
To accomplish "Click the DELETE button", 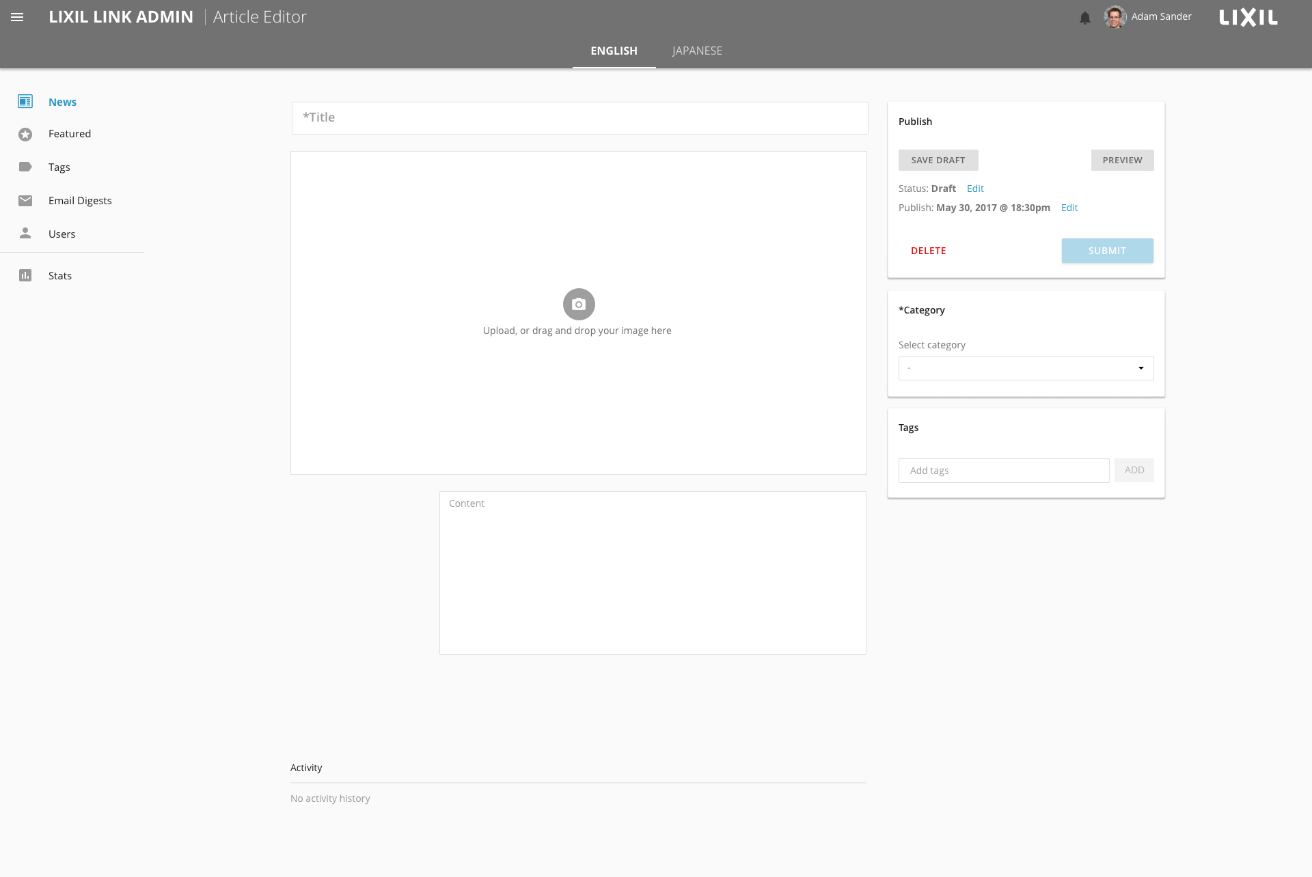I will (x=929, y=251).
